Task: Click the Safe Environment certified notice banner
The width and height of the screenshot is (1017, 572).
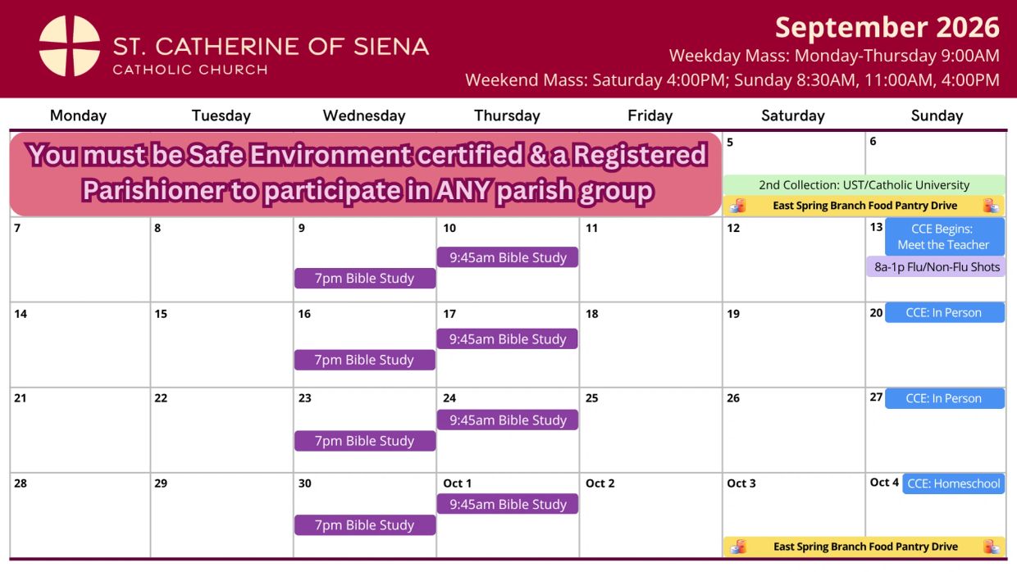Action: click(366, 174)
